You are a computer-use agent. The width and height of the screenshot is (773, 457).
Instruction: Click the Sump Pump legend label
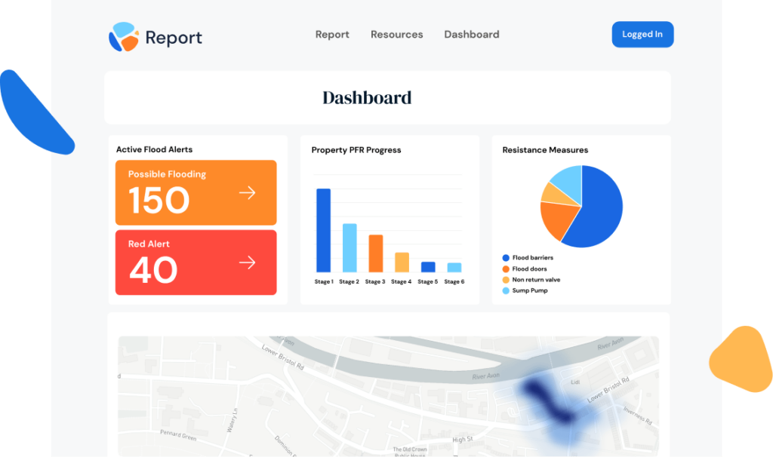[x=530, y=290]
